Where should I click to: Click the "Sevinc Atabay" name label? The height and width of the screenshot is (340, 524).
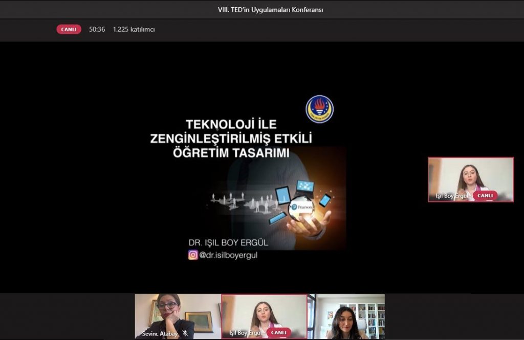click(160, 333)
